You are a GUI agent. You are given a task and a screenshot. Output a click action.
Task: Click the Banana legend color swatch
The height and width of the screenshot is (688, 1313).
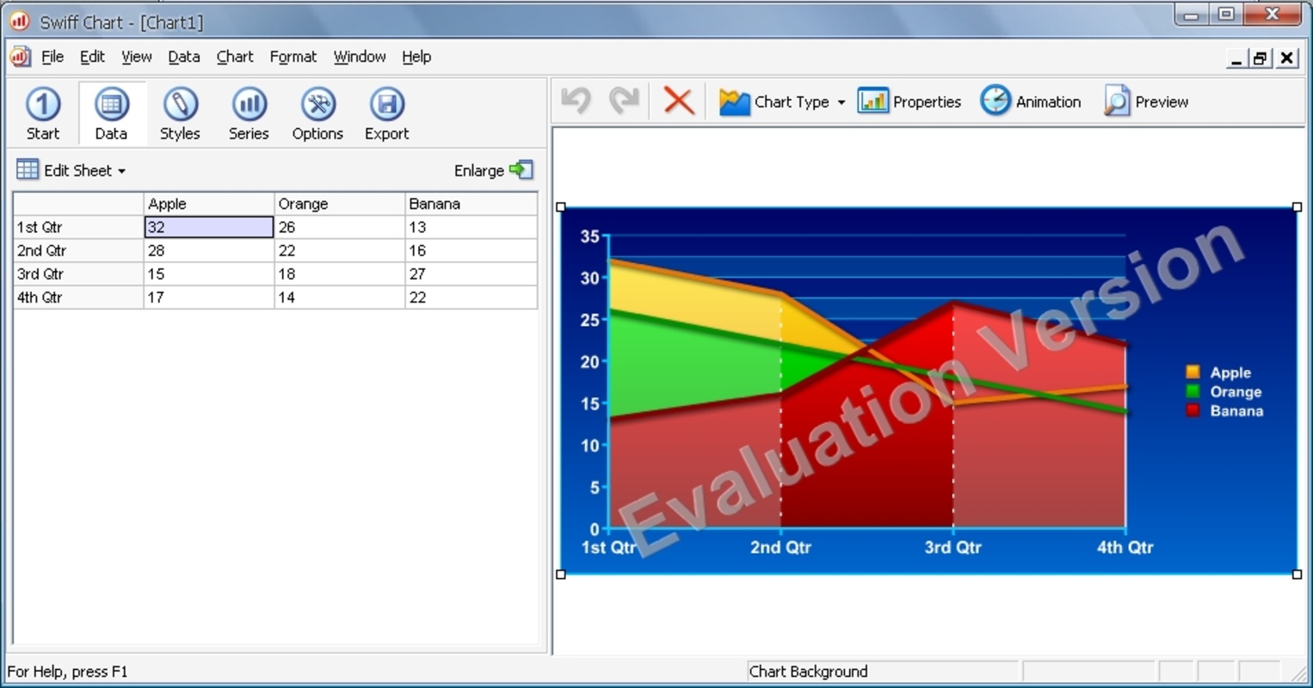coord(1193,410)
